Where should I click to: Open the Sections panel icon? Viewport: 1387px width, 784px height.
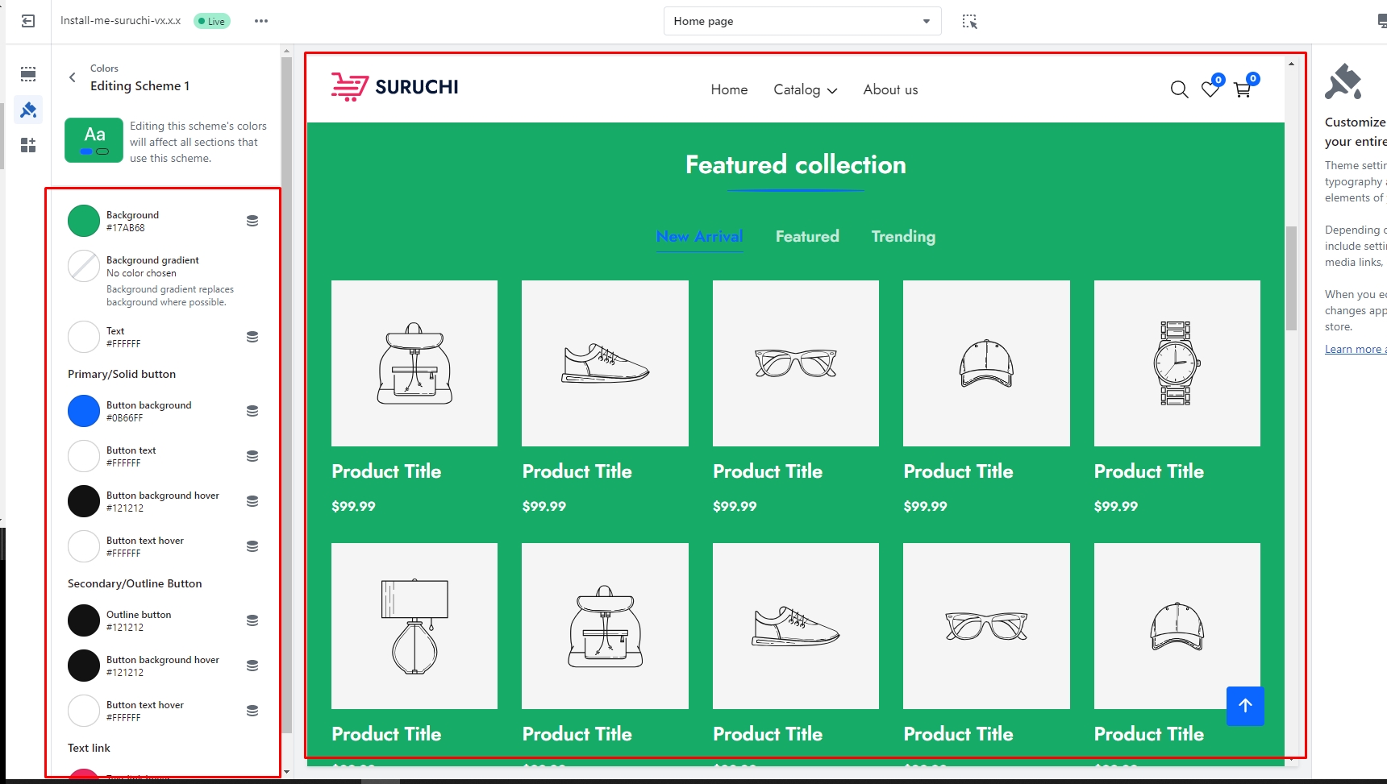point(28,74)
